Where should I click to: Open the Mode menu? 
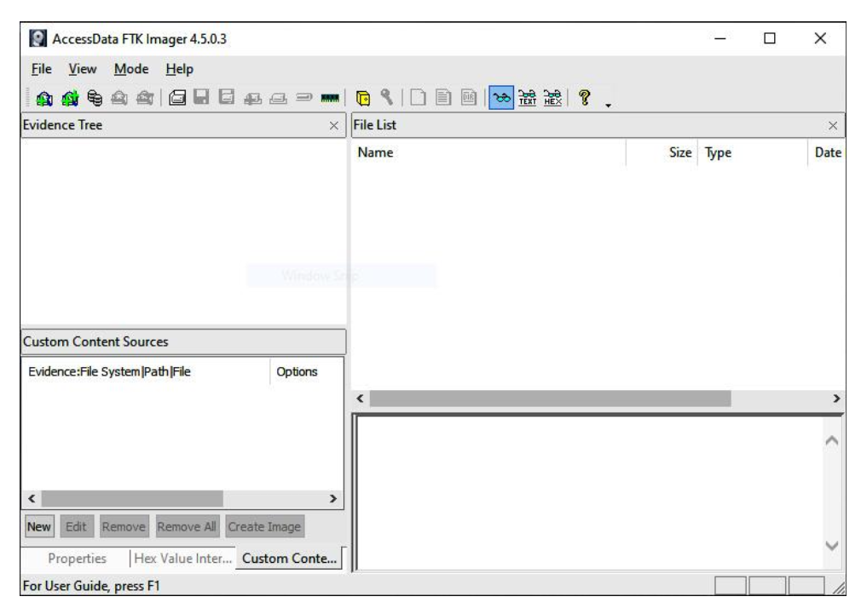pos(131,69)
